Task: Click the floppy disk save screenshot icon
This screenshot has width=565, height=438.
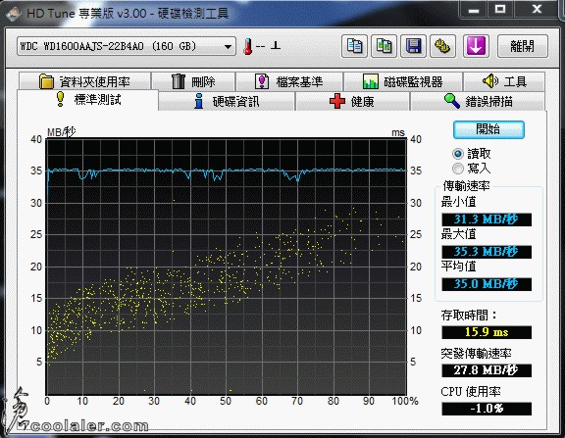Action: [413, 46]
